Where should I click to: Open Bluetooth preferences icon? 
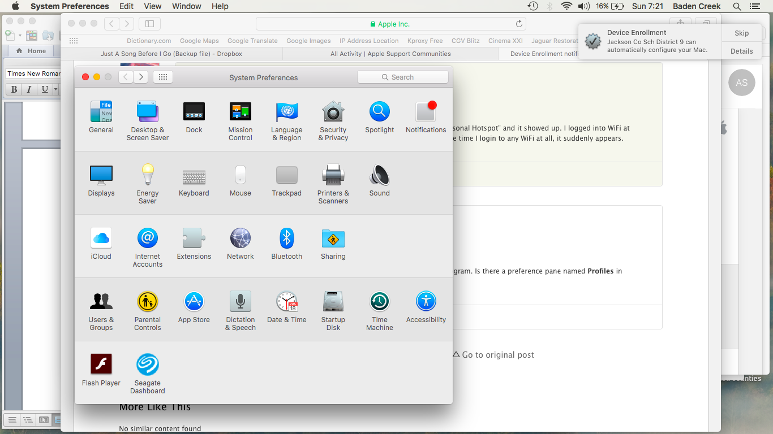(x=286, y=239)
